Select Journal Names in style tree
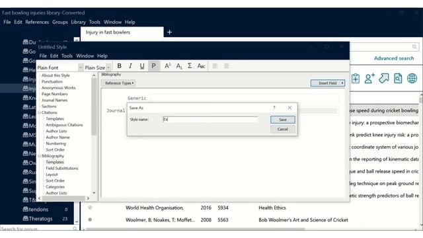Screen dimensions: 423x238 coord(54,100)
